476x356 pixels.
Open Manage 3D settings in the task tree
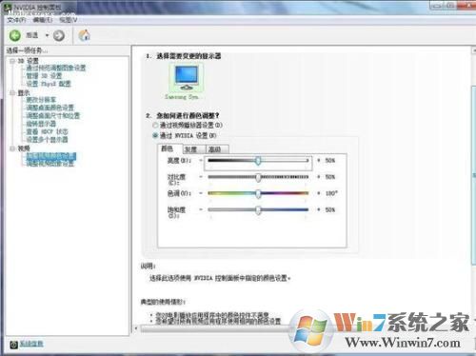(44, 76)
